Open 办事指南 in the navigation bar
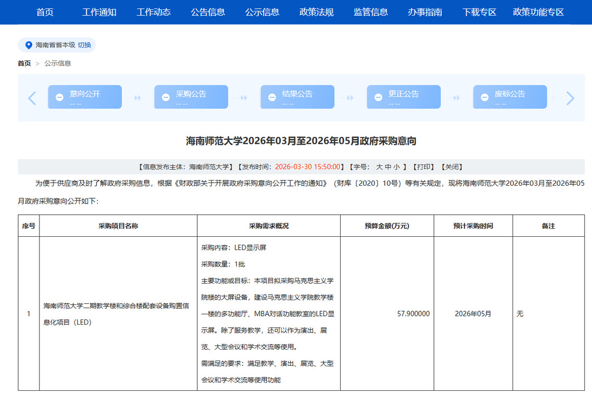592x396 pixels. pyautogui.click(x=425, y=12)
